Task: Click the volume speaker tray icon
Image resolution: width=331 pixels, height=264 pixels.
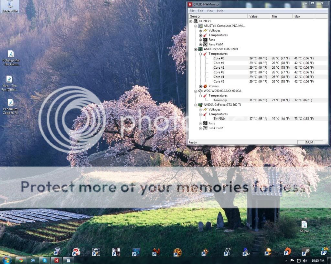Action: coord(305,261)
